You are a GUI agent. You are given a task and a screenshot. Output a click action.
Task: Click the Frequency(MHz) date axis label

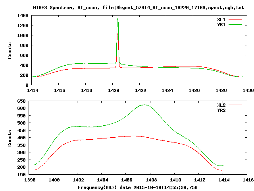pos(138,187)
